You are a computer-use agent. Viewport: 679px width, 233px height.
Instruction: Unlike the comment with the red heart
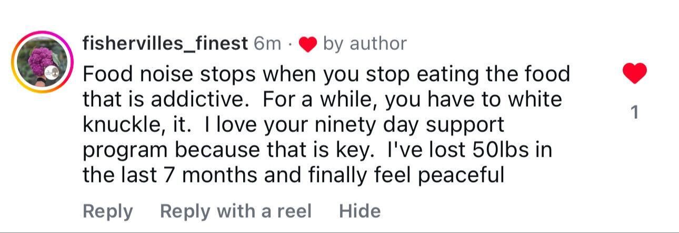pos(634,73)
